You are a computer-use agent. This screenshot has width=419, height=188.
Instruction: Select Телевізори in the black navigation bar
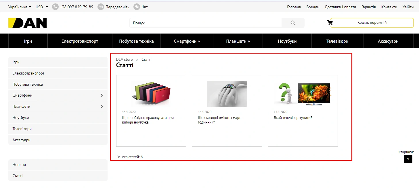pyautogui.click(x=337, y=41)
